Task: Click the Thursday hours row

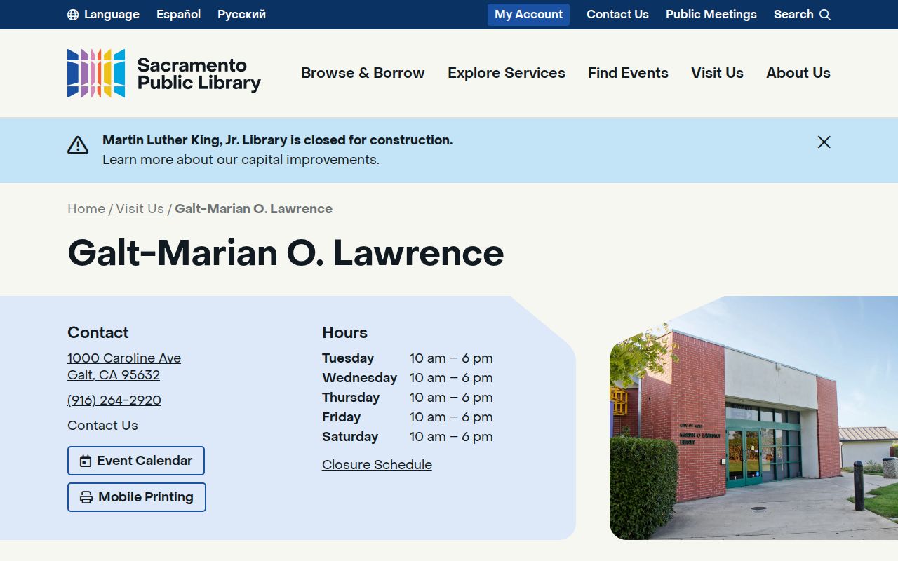Action: (x=408, y=398)
